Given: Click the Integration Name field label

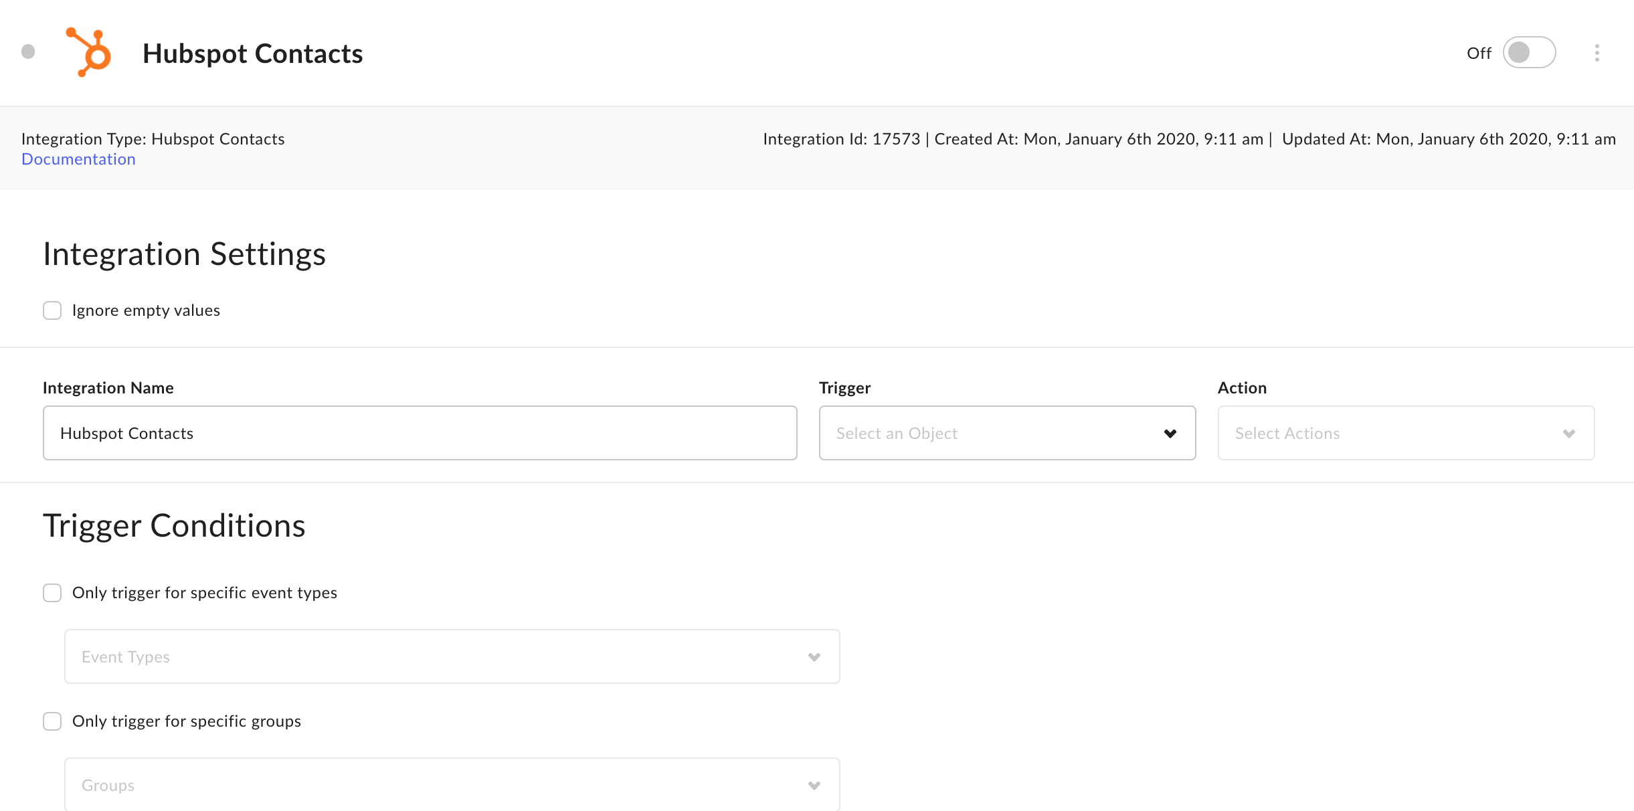Looking at the screenshot, I should 108,388.
